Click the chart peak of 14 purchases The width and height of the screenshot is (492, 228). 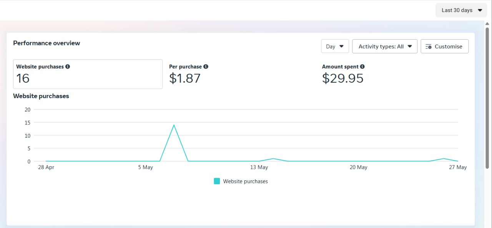[x=174, y=125]
